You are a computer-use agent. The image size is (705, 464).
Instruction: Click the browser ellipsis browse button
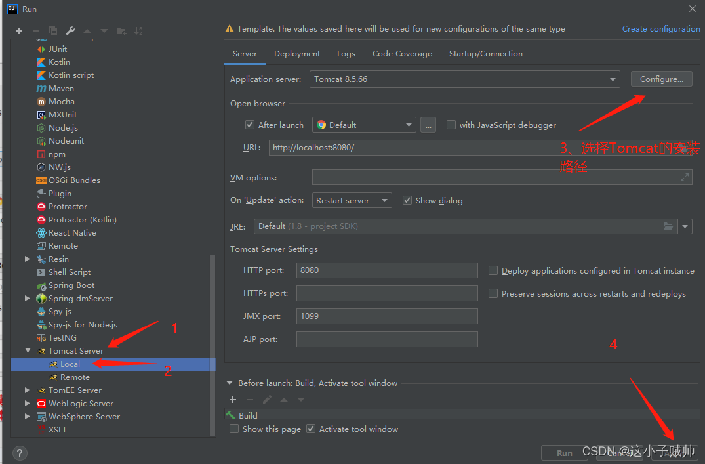428,125
